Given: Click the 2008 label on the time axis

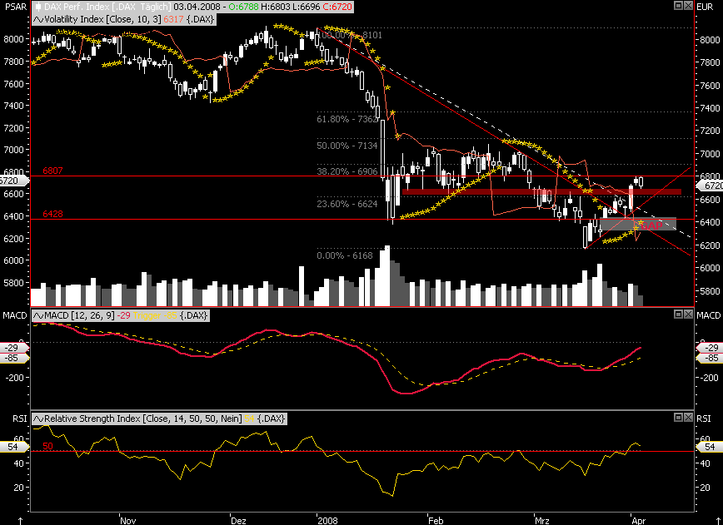Looking at the screenshot, I should (327, 520).
